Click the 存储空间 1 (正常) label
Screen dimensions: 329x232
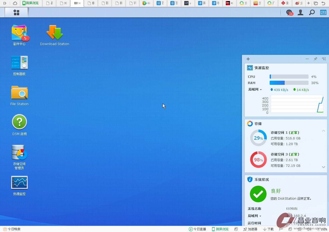pos(285,132)
